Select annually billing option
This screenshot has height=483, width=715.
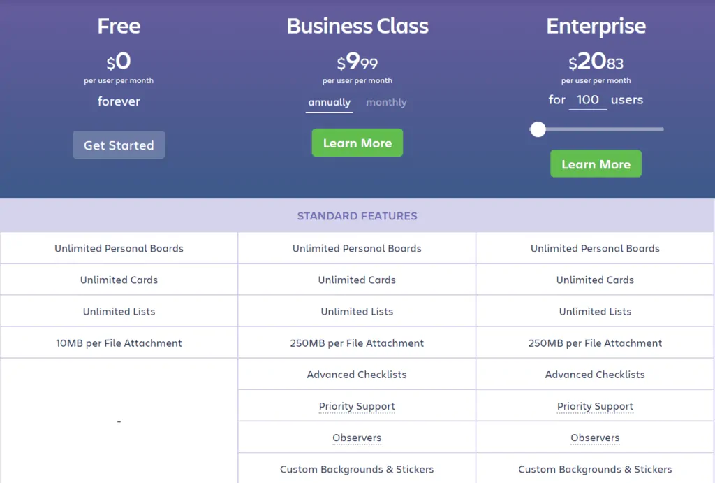[330, 102]
